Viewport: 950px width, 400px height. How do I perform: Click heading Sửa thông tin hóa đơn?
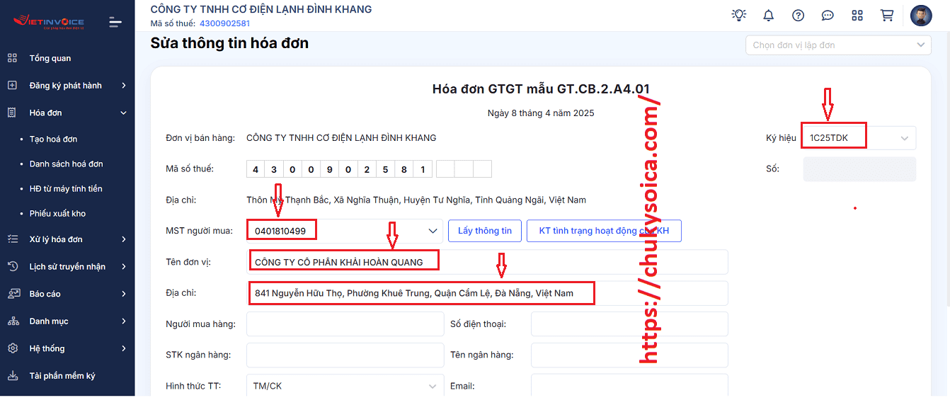pos(229,43)
